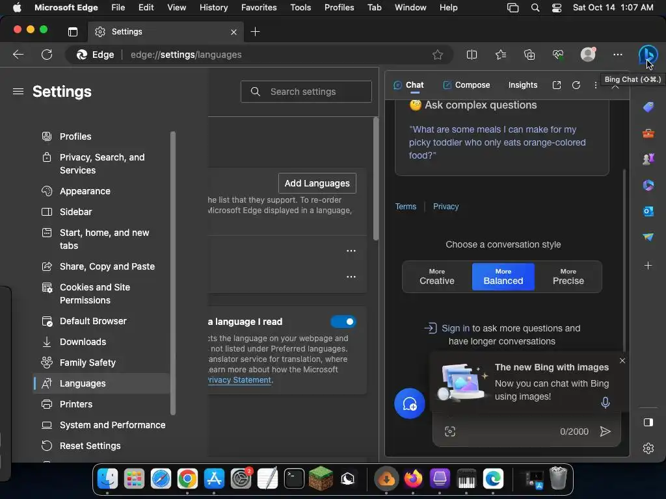This screenshot has height=499, width=666.
Task: Click the Sign in link
Action: point(455,328)
